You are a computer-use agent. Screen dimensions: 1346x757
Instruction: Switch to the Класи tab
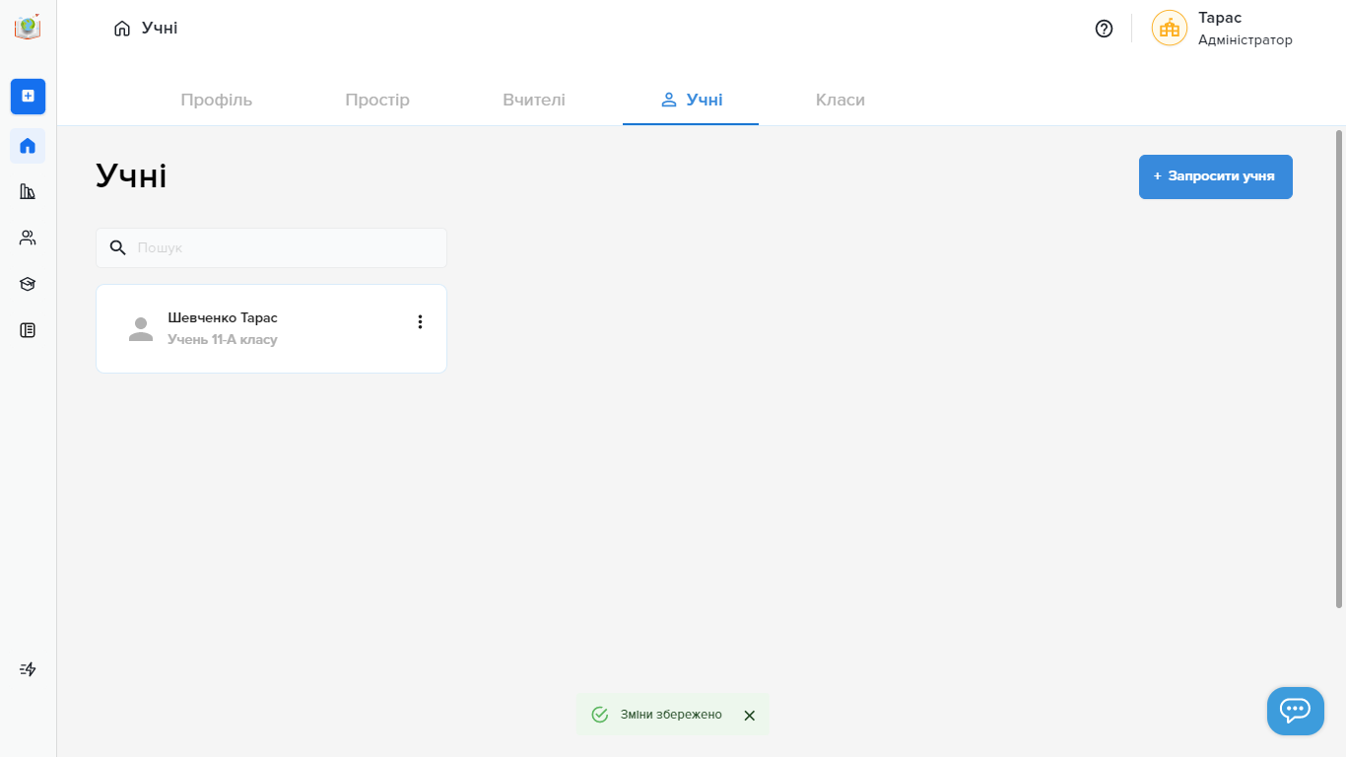pyautogui.click(x=841, y=100)
